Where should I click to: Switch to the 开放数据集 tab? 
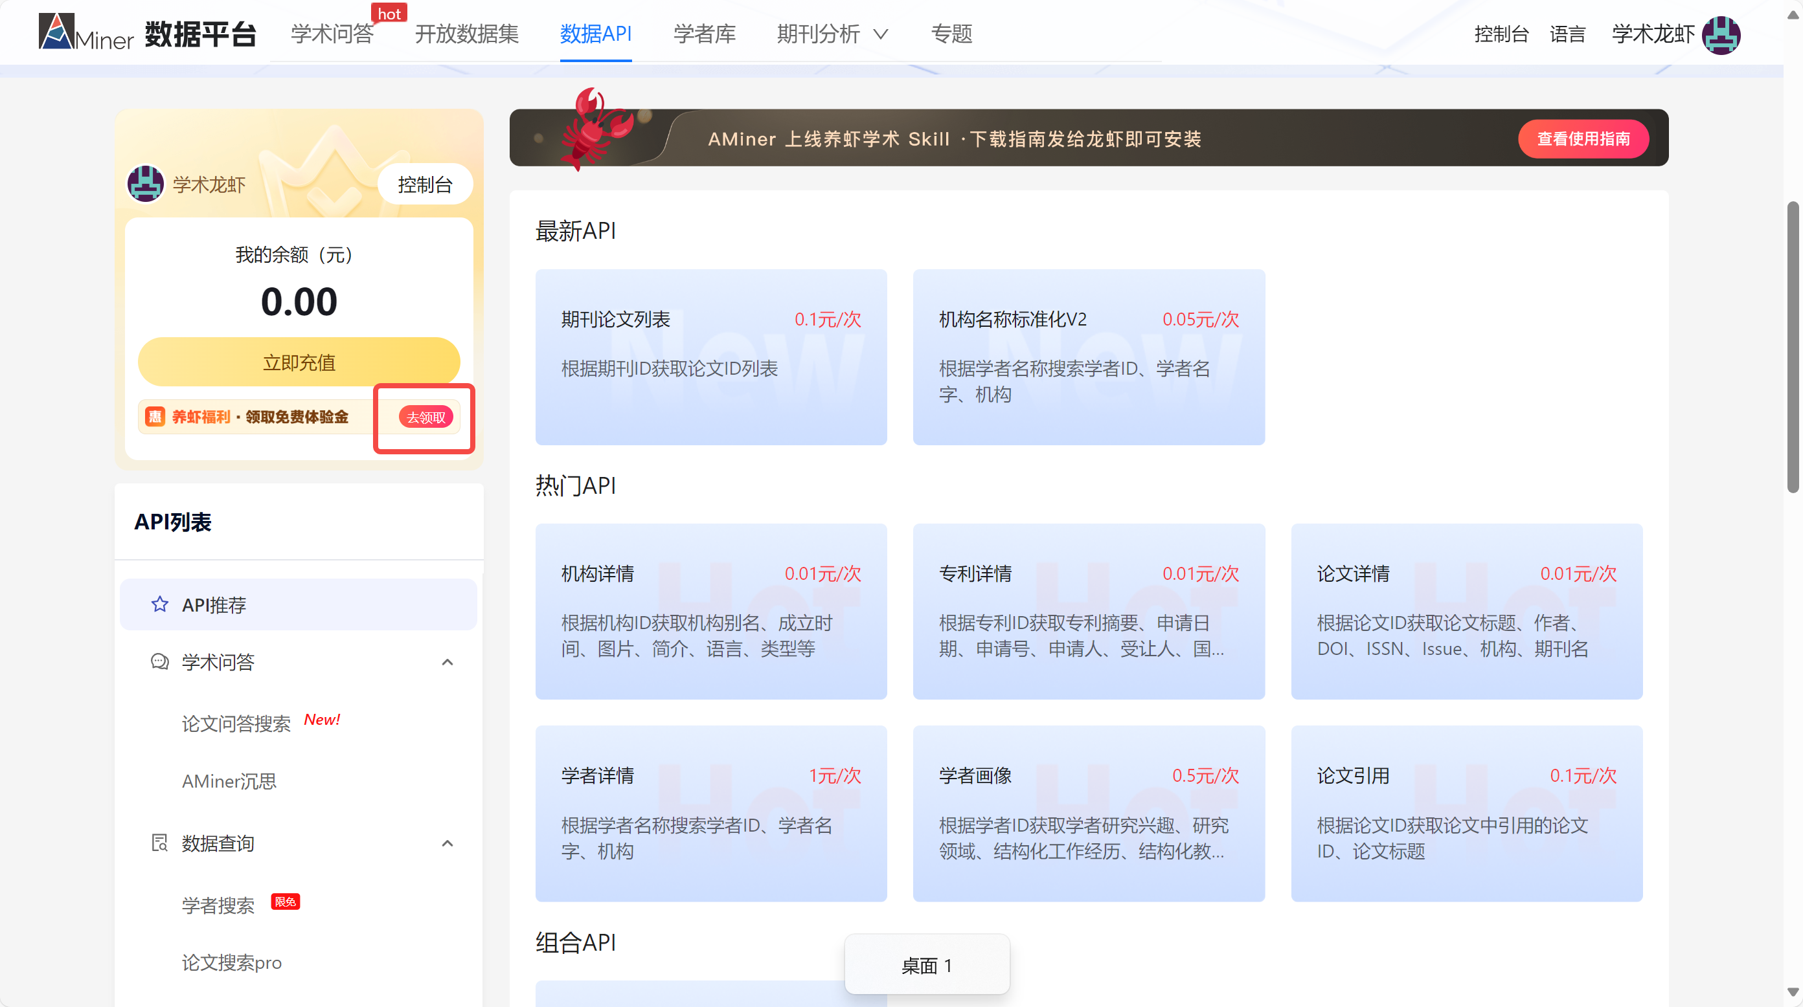[466, 34]
